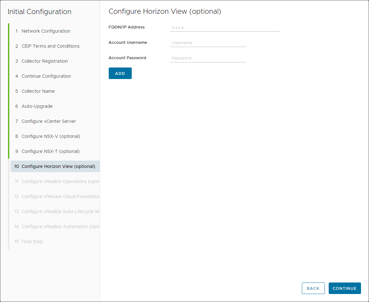Open step 7 Configure vCenter Server
The height and width of the screenshot is (302, 369).
(x=55, y=122)
